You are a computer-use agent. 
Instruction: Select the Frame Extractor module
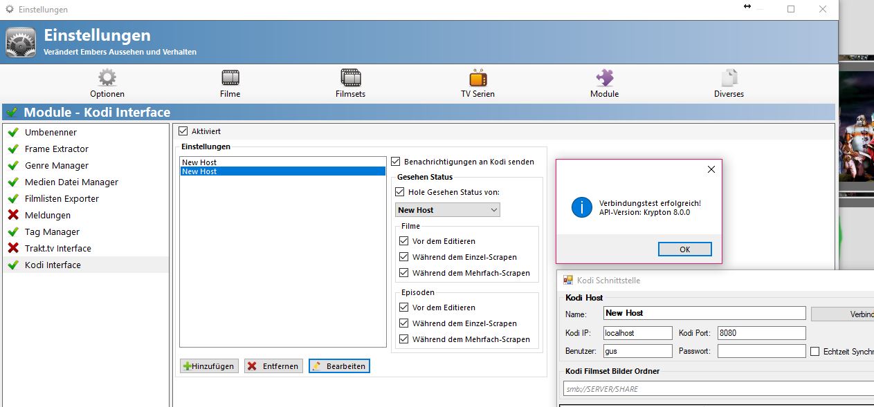(x=86, y=149)
